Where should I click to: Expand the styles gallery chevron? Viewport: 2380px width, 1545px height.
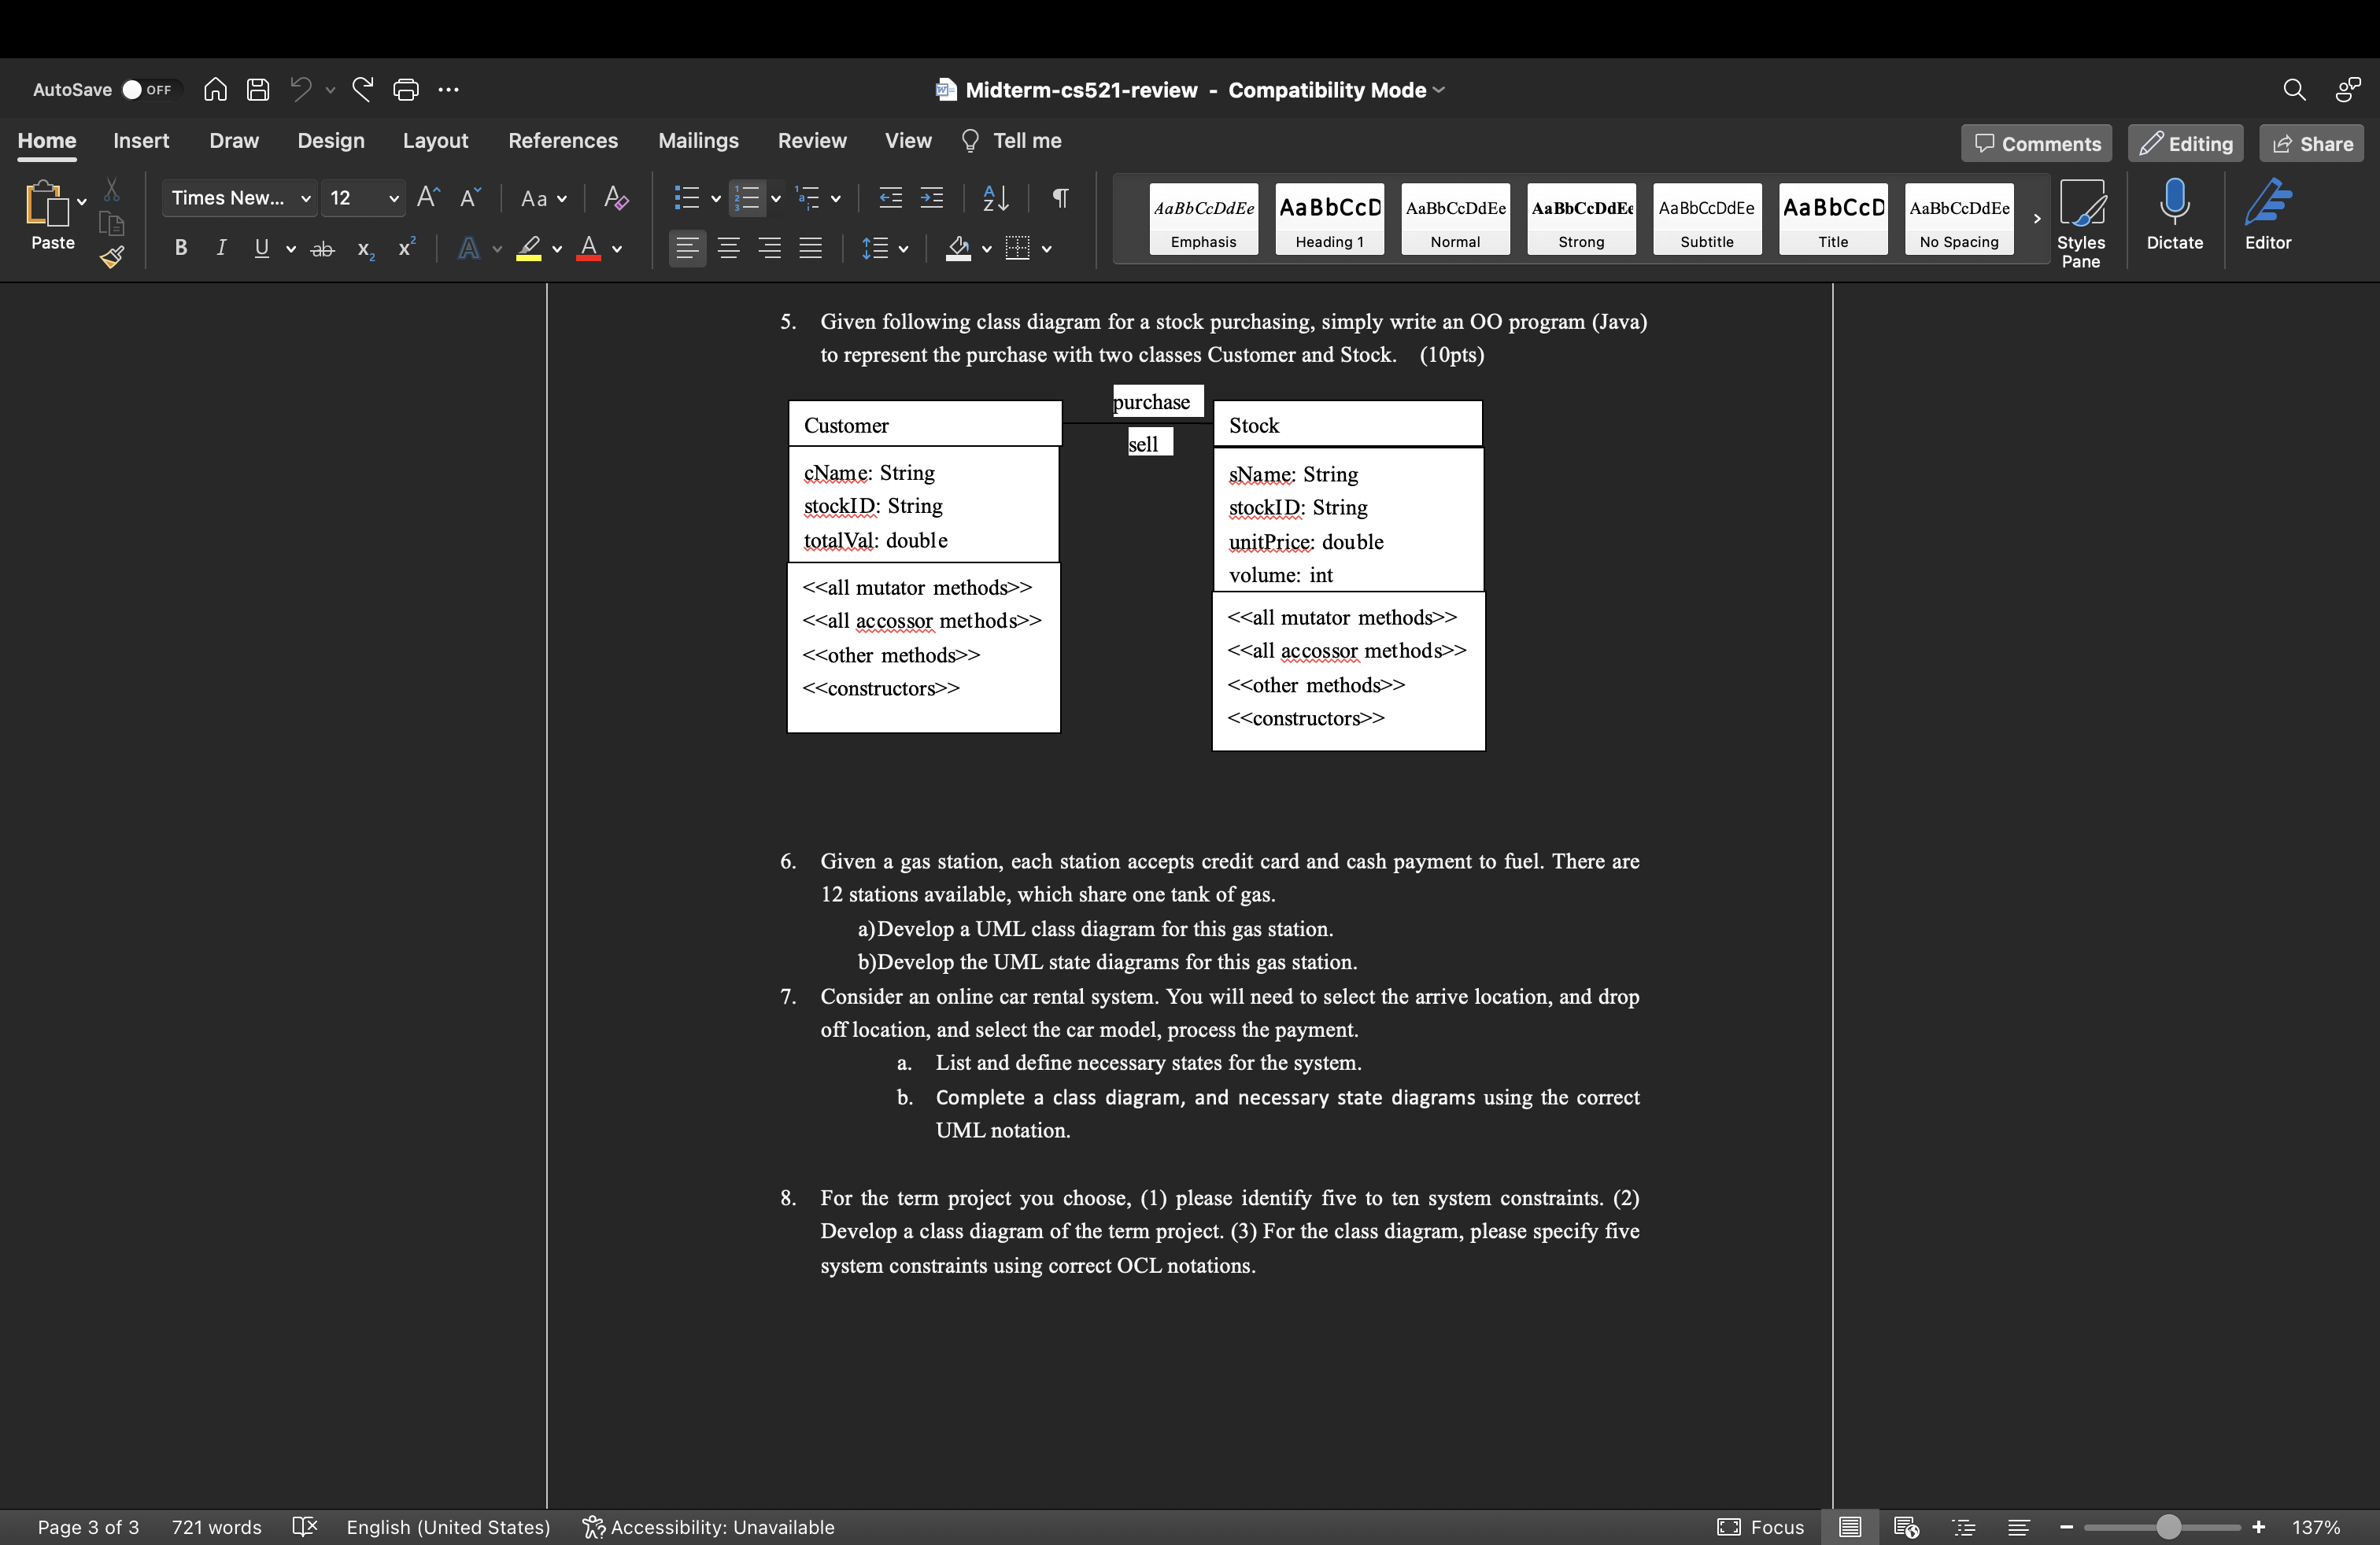point(2036,219)
